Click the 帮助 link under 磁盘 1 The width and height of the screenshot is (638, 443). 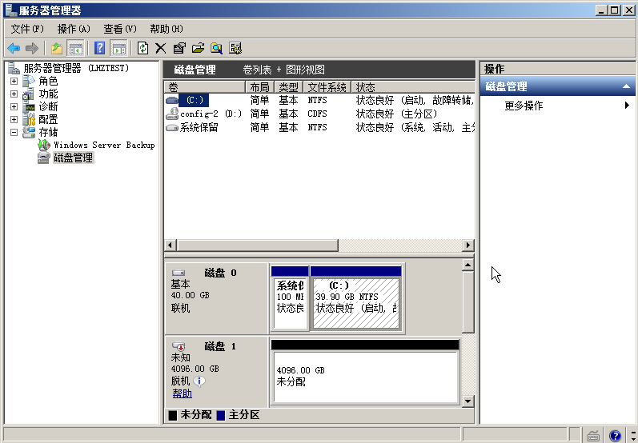pos(182,393)
